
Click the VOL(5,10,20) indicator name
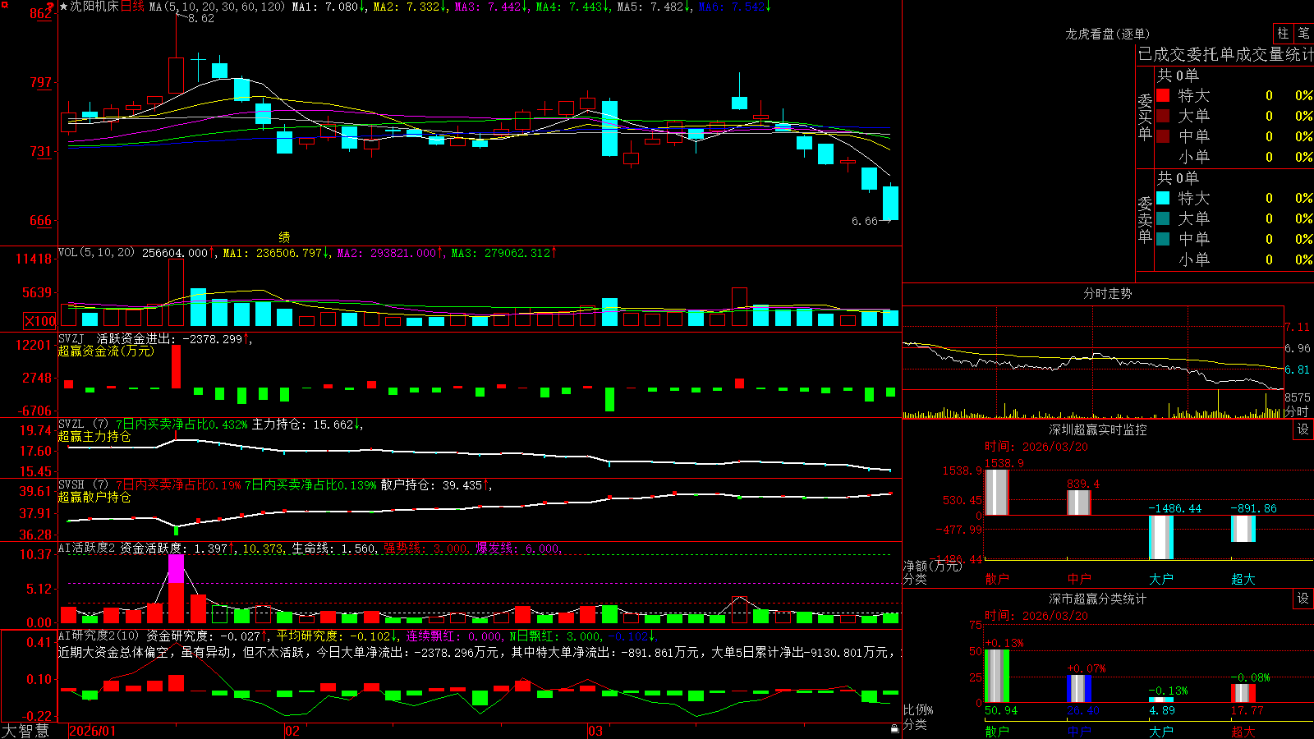(96, 253)
